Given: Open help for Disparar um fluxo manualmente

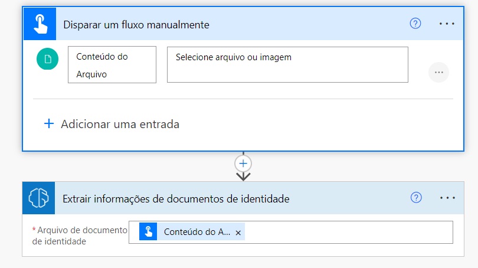Looking at the screenshot, I should pos(415,24).
